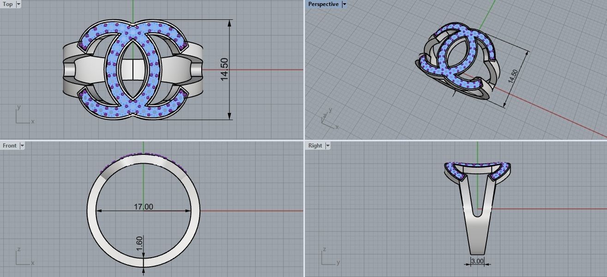Select the Front viewport title label
The height and width of the screenshot is (277, 607).
click(x=9, y=146)
